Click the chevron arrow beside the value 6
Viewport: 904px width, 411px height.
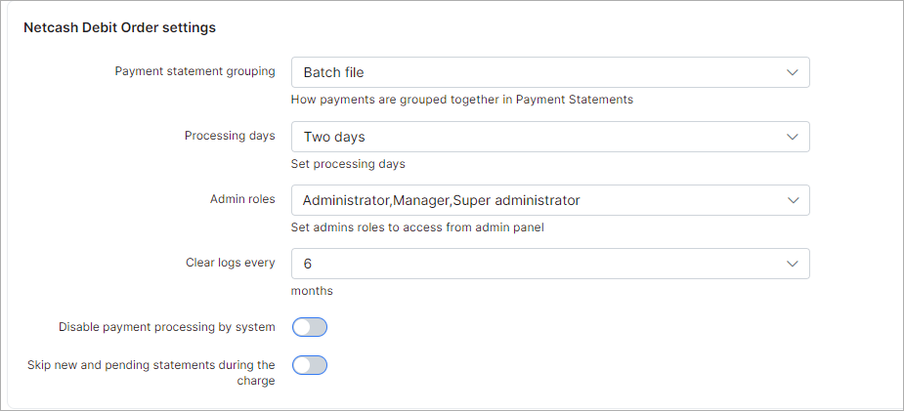tap(793, 264)
